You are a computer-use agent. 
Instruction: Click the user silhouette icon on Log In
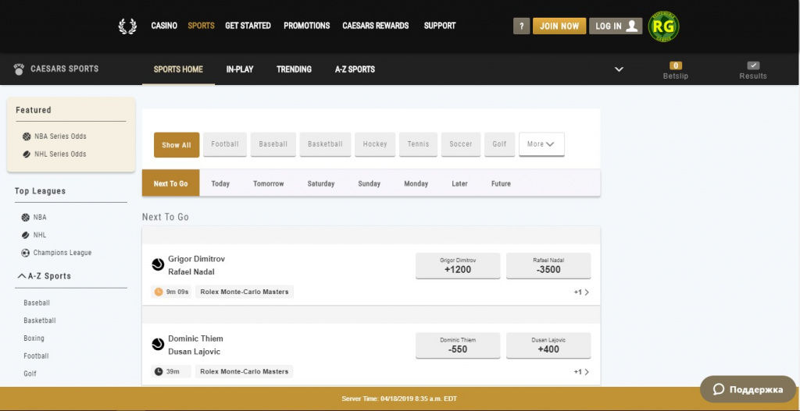(x=631, y=26)
